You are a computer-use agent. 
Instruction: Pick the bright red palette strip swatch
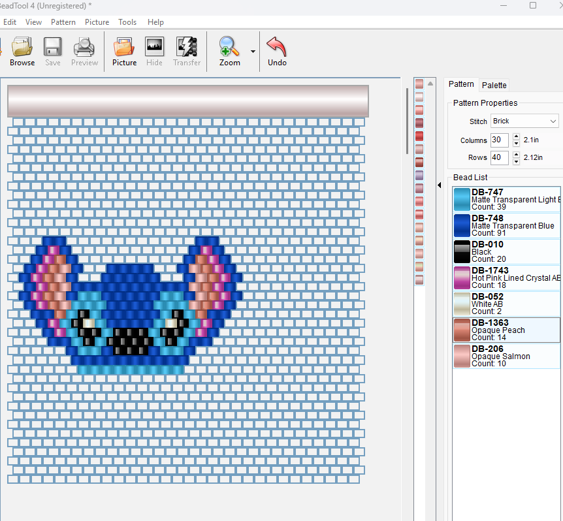click(x=419, y=136)
